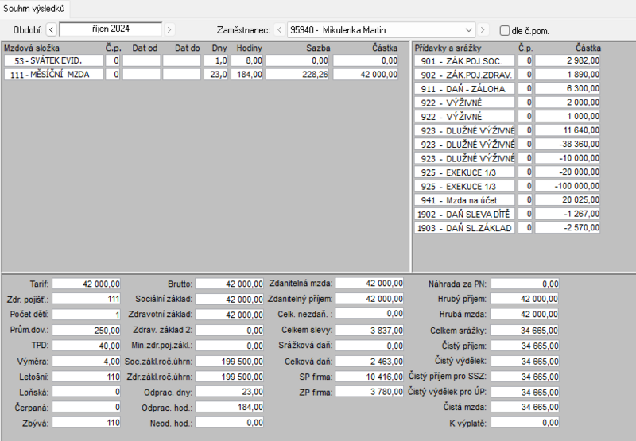Click rate value 228,26
636x441 pixels.
tap(297, 75)
